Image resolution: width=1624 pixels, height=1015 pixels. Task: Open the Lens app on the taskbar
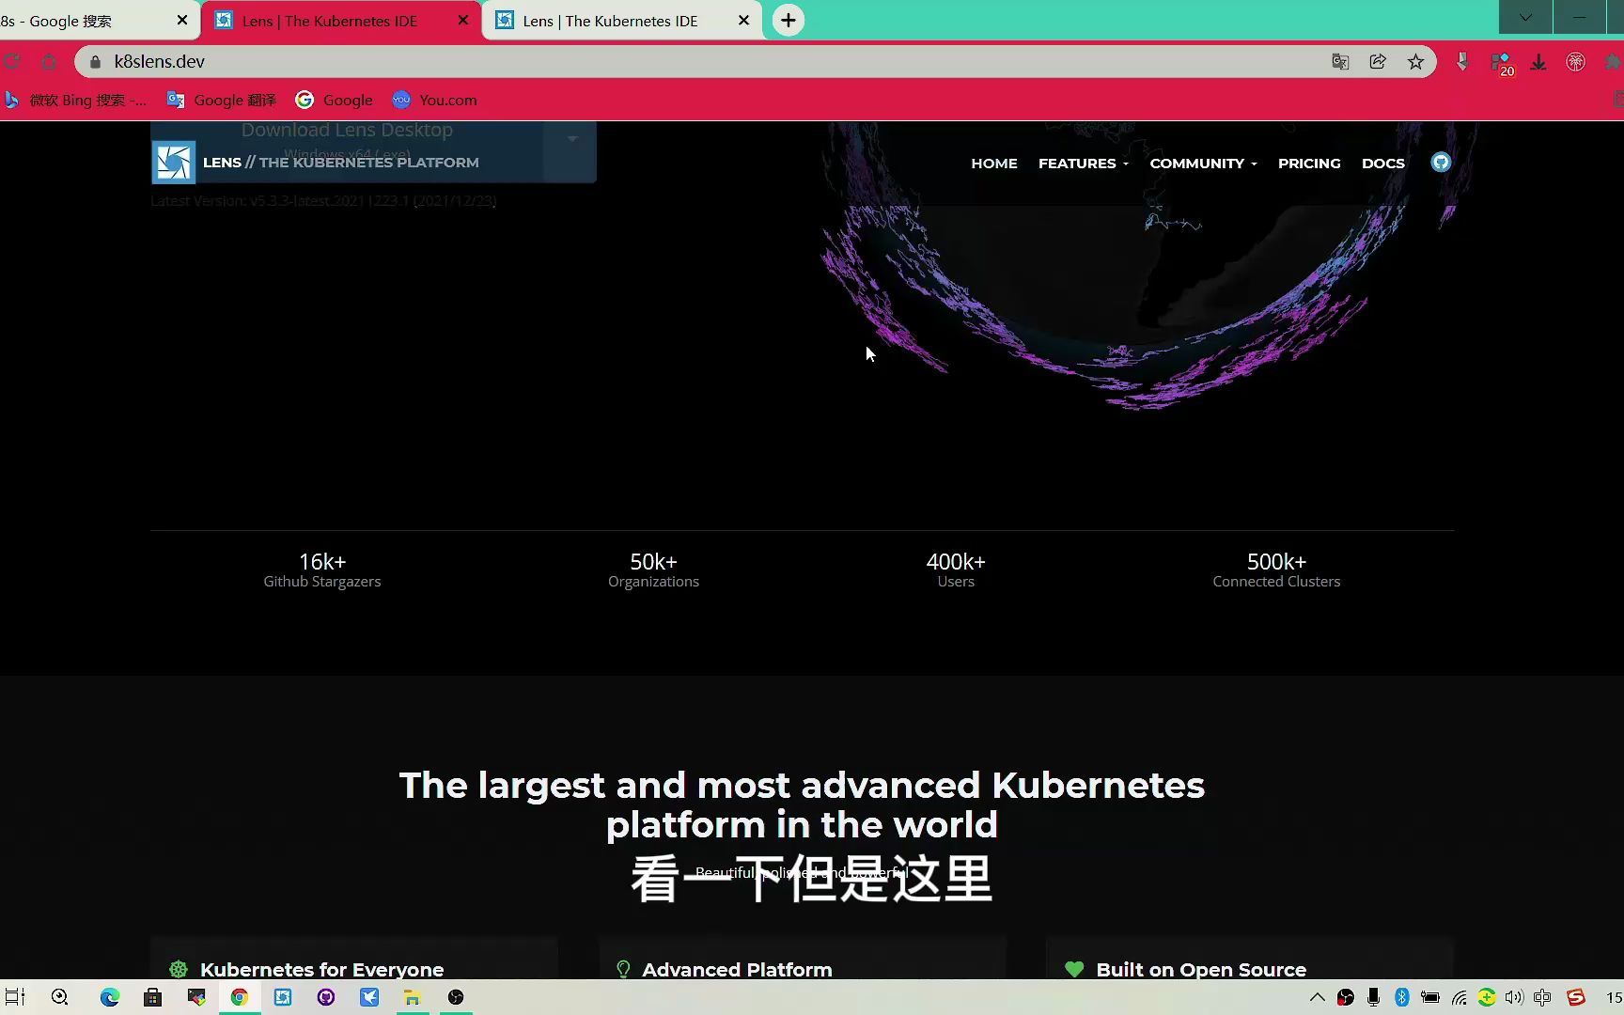(283, 997)
